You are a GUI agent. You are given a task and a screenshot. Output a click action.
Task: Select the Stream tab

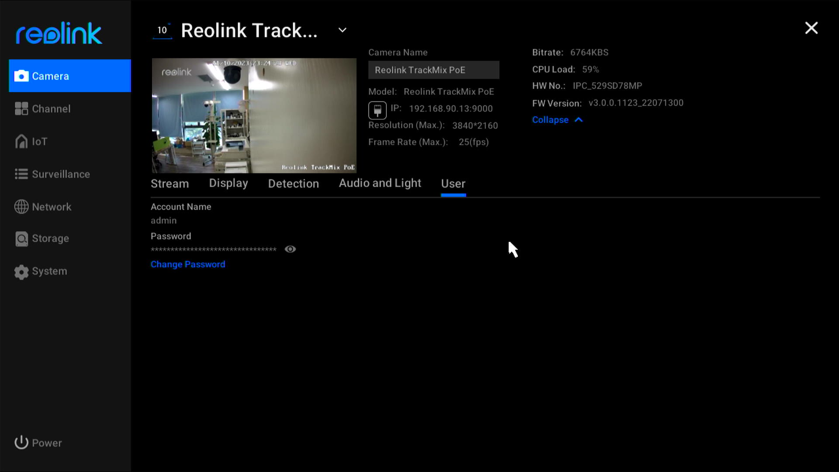[170, 183]
